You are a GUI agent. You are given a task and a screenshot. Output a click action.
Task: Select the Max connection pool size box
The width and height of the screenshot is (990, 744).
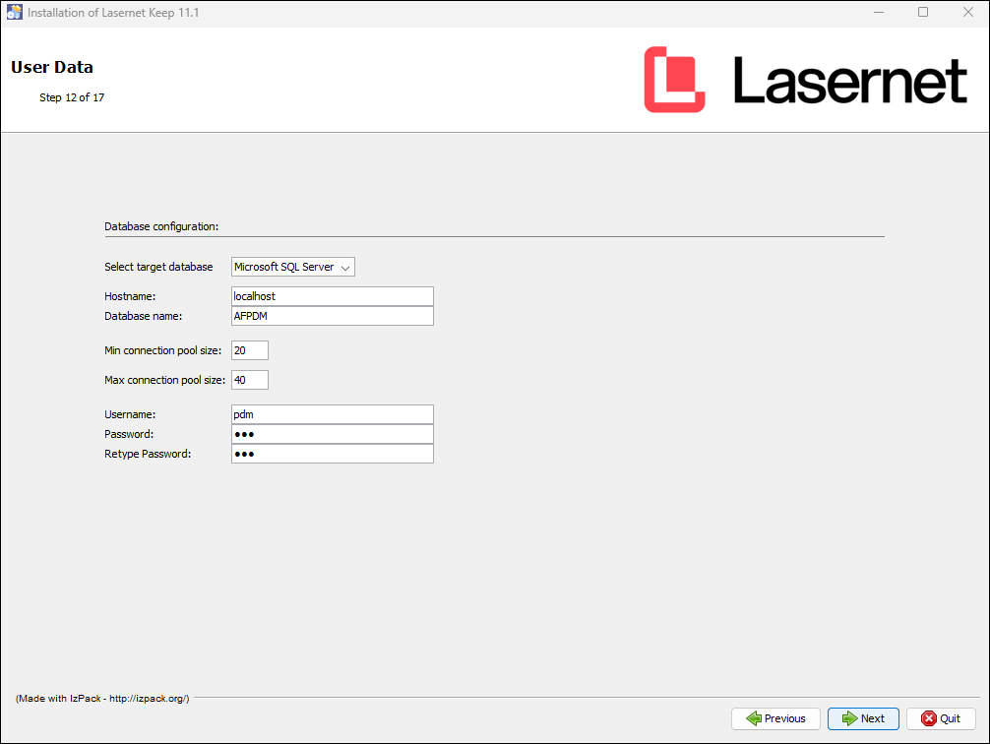click(249, 380)
